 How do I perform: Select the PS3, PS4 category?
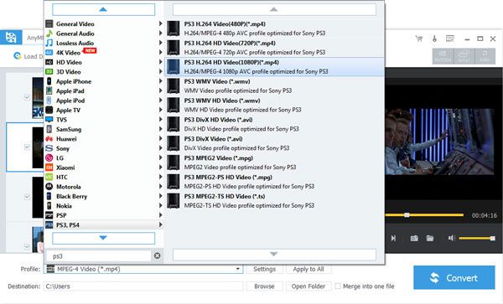click(104, 225)
